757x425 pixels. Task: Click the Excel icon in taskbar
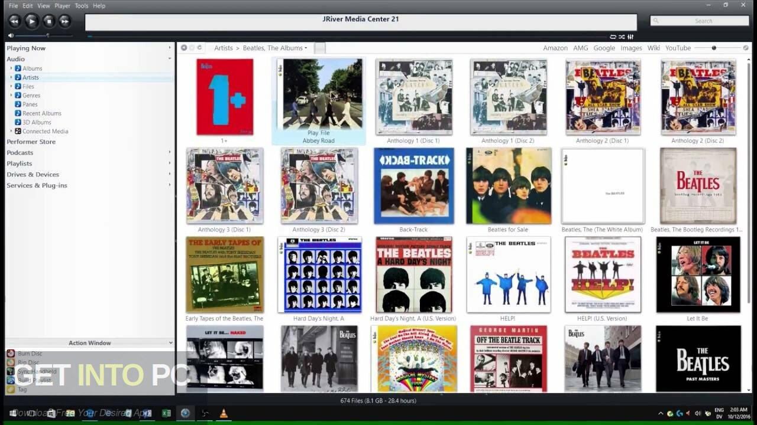[166, 413]
